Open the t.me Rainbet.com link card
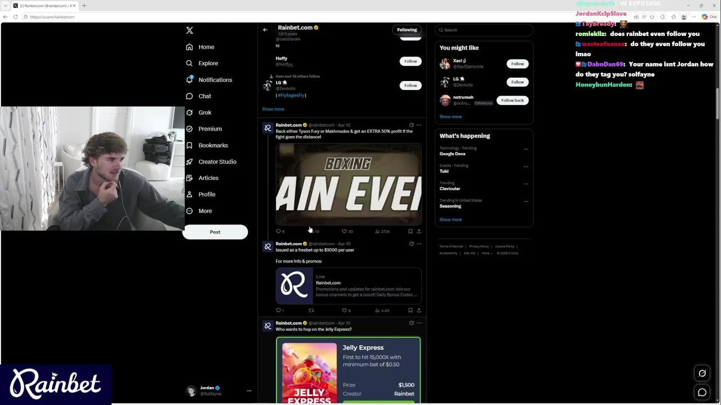721x405 pixels. pos(349,286)
